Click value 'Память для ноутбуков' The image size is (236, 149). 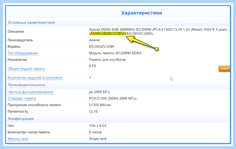pos(107,60)
